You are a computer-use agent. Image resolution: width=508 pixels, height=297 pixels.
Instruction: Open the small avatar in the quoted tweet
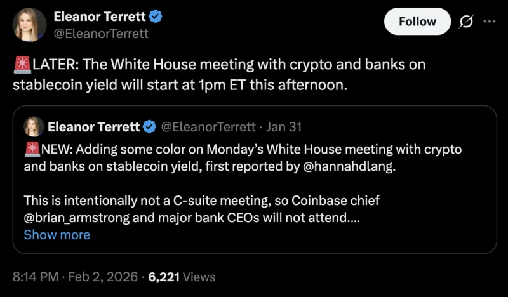click(x=33, y=127)
